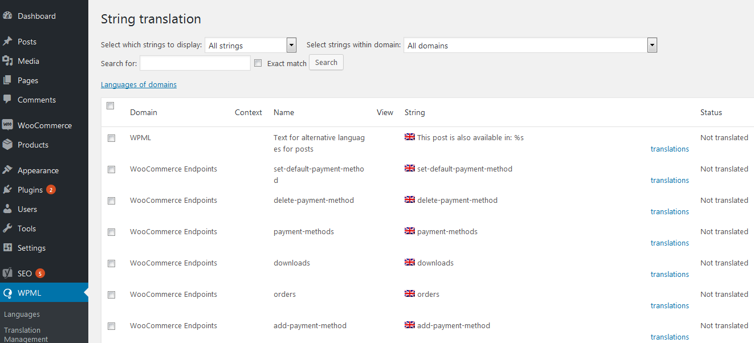Image resolution: width=754 pixels, height=343 pixels.
Task: Click the Media icon in sidebar
Action: point(7,61)
